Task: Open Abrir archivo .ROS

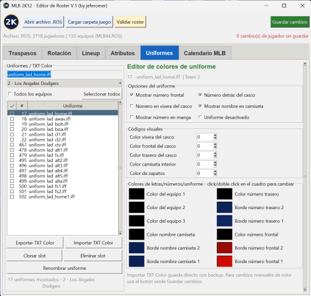Action: pyautogui.click(x=43, y=22)
